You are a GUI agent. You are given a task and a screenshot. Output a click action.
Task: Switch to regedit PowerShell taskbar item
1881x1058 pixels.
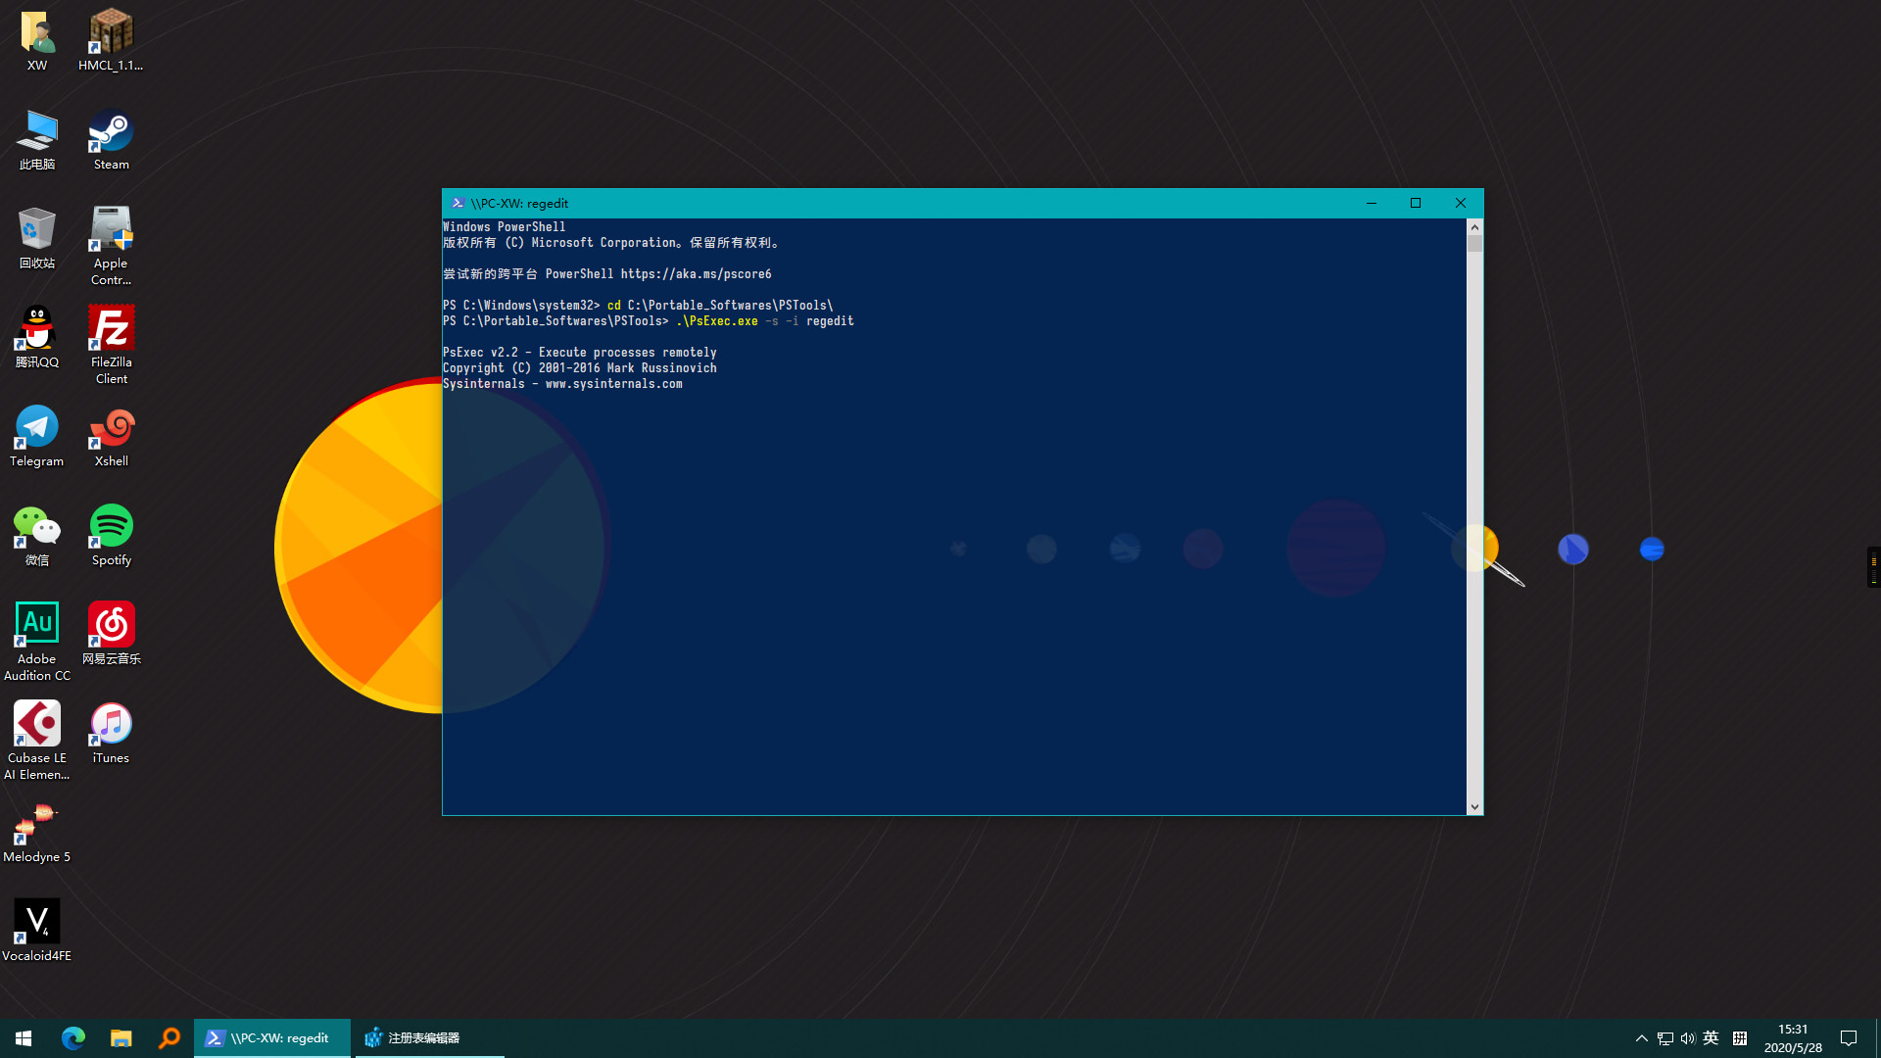(271, 1037)
